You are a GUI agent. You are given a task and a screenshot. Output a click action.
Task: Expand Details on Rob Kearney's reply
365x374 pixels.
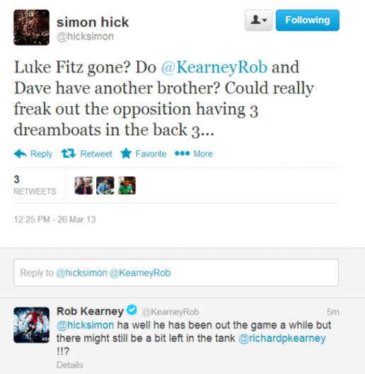[70, 365]
